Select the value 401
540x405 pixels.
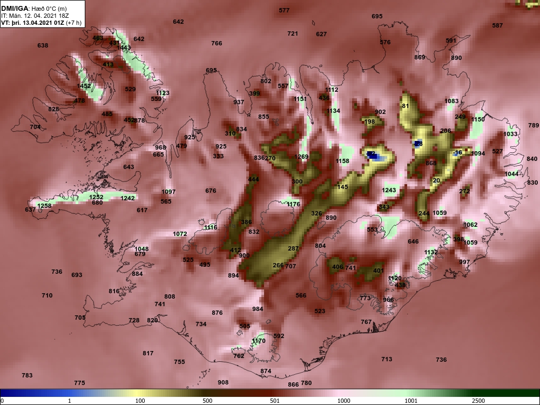[378, 271]
